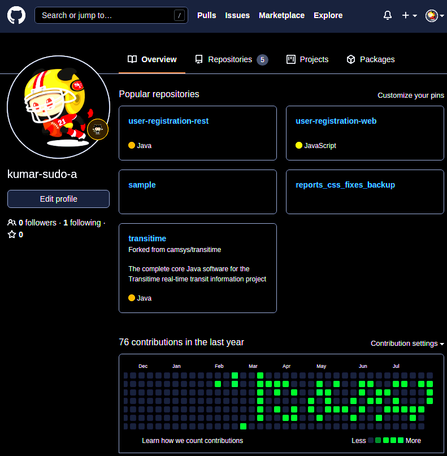This screenshot has width=447, height=456.
Task: Open Learn how we count contributions
Action: point(193,441)
